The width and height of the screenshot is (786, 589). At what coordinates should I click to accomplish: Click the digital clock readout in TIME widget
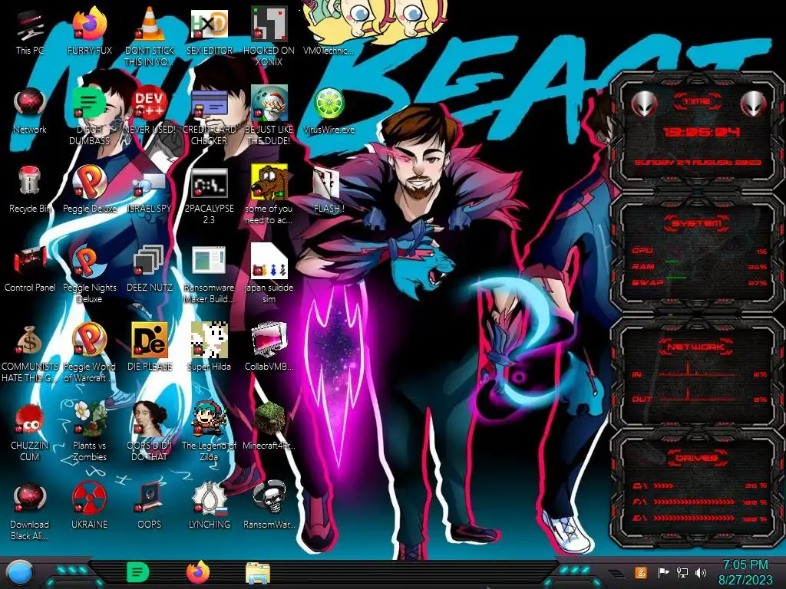point(702,132)
